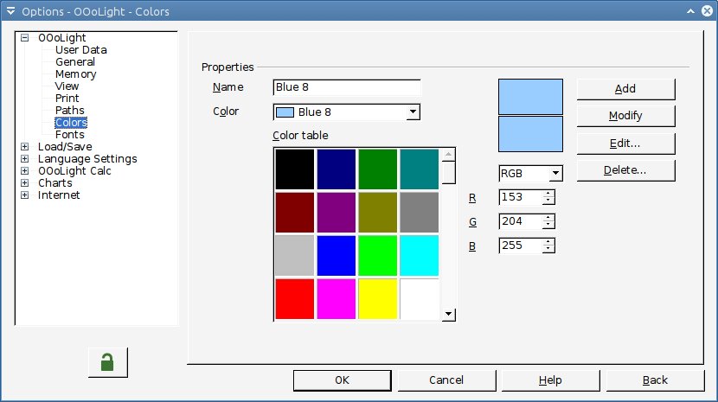
Task: Pick the white swatch
Action: [419, 299]
